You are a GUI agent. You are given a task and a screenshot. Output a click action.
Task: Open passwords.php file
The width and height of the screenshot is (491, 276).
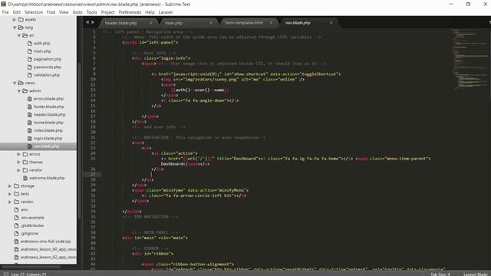point(47,67)
